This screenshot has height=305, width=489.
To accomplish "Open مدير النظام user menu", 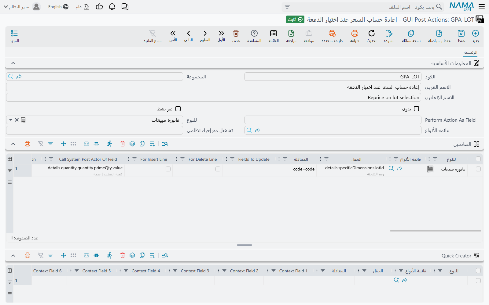I will (x=22, y=7).
